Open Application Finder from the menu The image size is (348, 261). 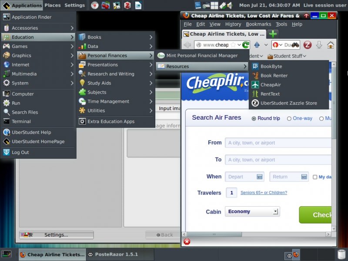tap(38, 17)
